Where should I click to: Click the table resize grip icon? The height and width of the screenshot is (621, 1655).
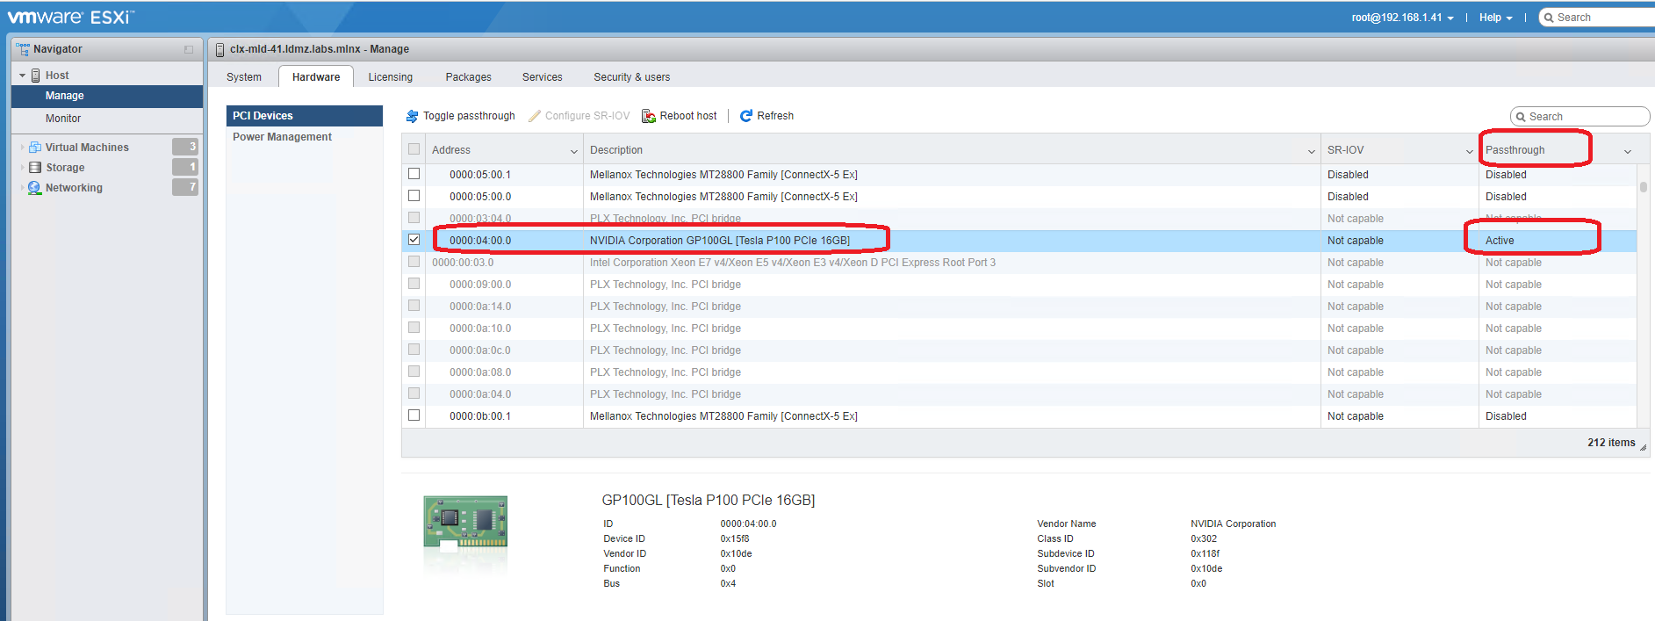pos(1643,447)
